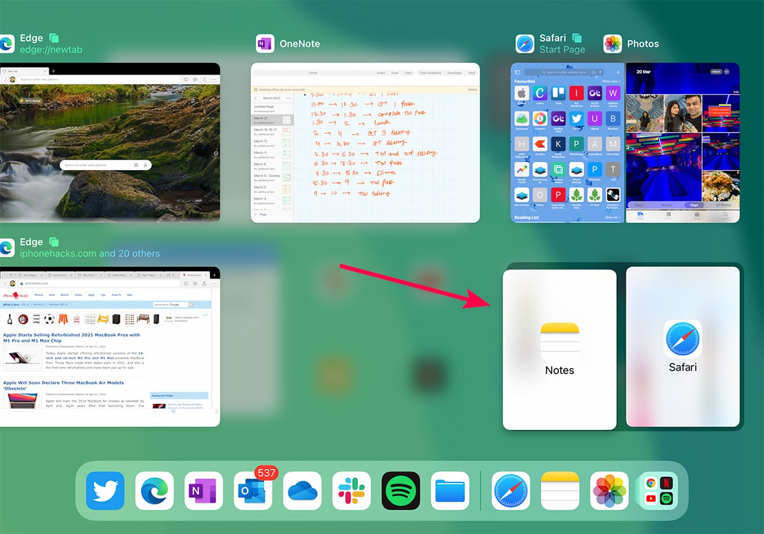Open Twitter from the dock
This screenshot has height=534, width=764.
point(105,491)
